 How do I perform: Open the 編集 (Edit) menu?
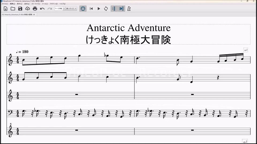coord(13,3)
